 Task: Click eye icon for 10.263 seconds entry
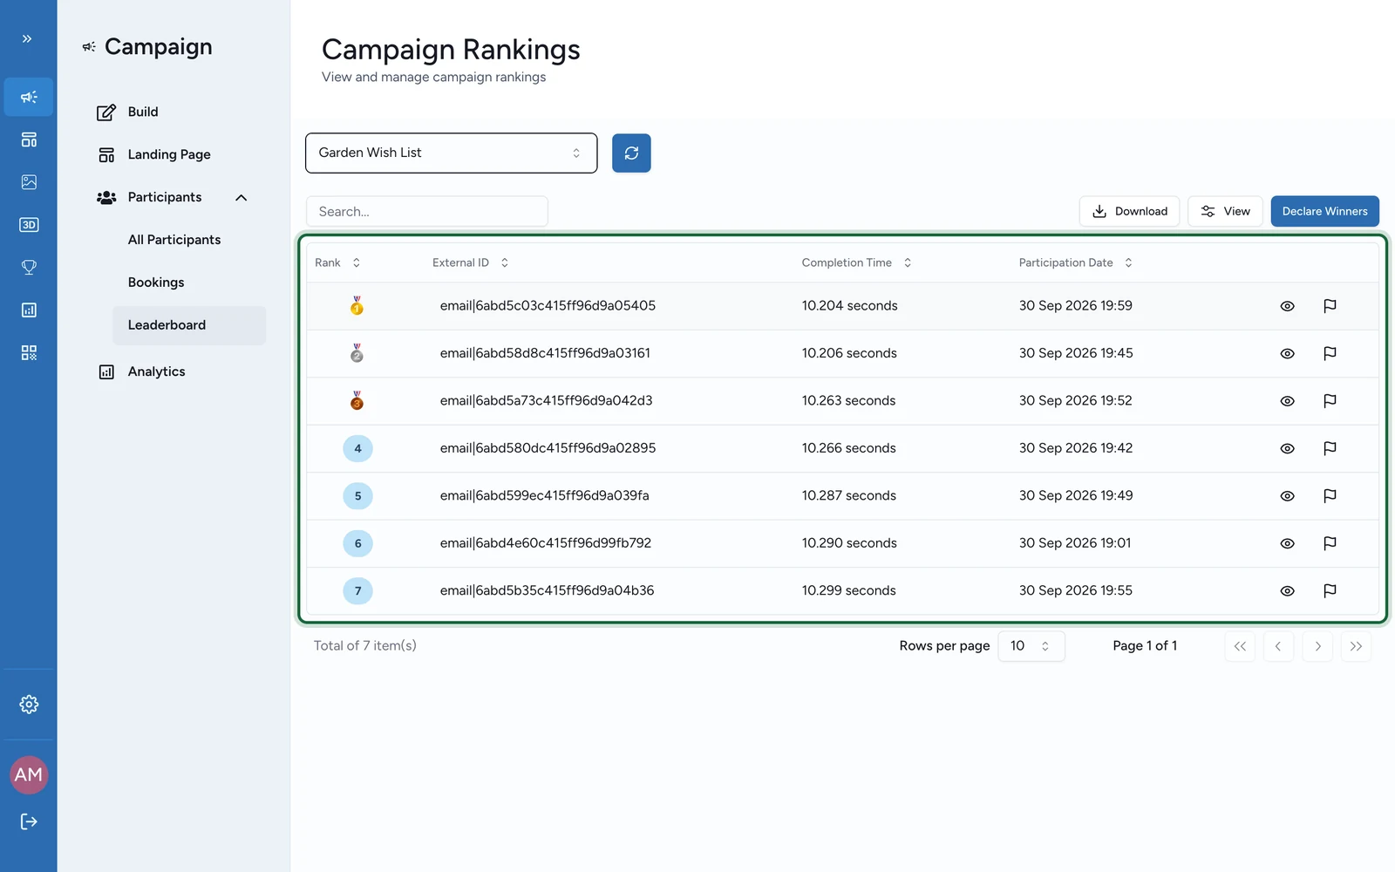point(1287,401)
